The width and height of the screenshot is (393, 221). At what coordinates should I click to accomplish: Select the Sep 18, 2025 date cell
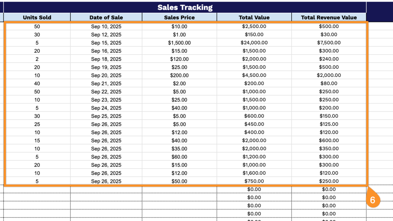click(x=106, y=59)
